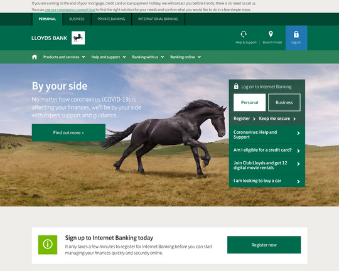
Task: Choose Personal Internet Banking log on
Action: 249,102
